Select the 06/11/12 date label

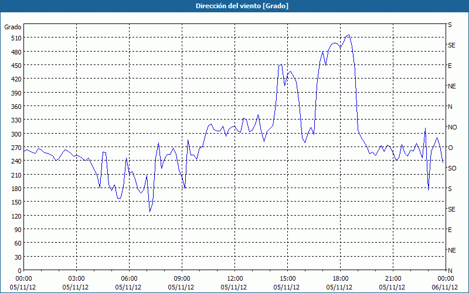pyautogui.click(x=444, y=287)
